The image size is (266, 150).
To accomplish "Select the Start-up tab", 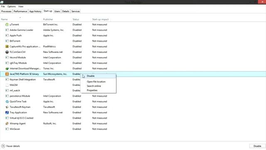I will (x=48, y=11).
